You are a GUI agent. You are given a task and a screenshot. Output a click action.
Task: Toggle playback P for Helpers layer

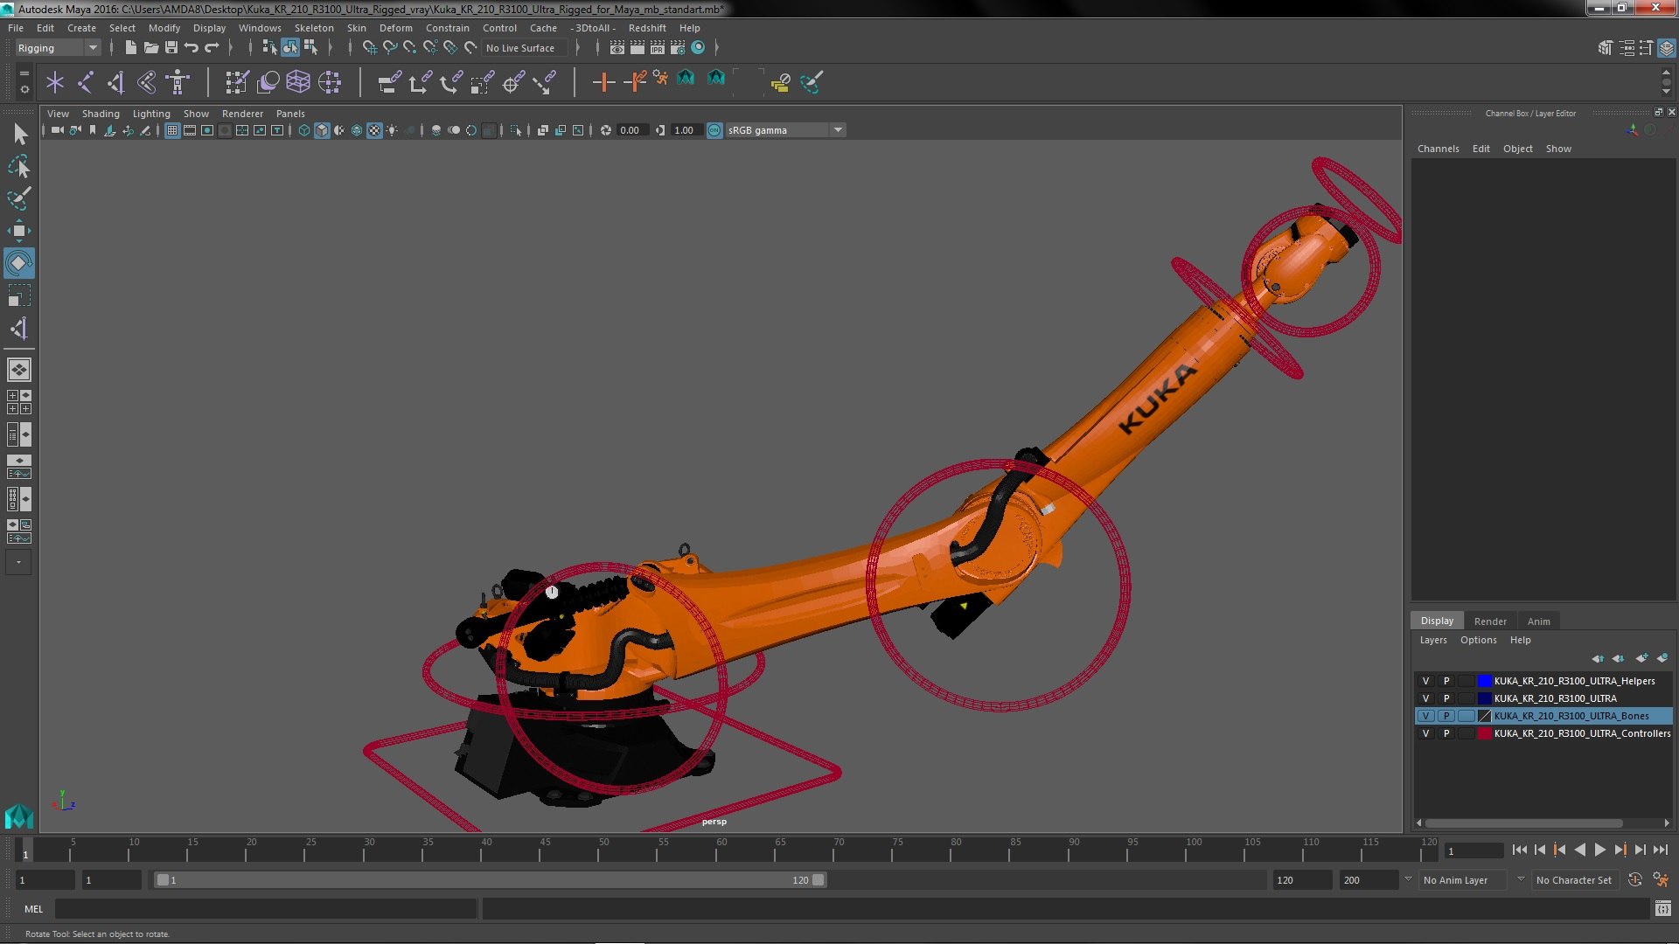click(x=1446, y=681)
